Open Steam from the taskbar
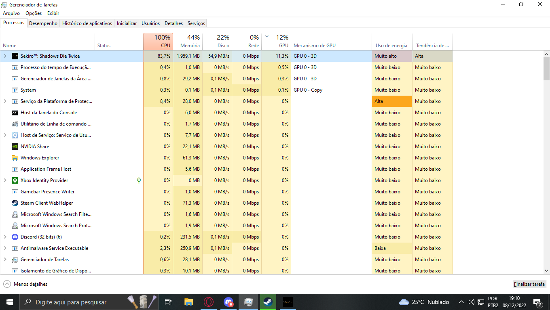 click(x=268, y=302)
